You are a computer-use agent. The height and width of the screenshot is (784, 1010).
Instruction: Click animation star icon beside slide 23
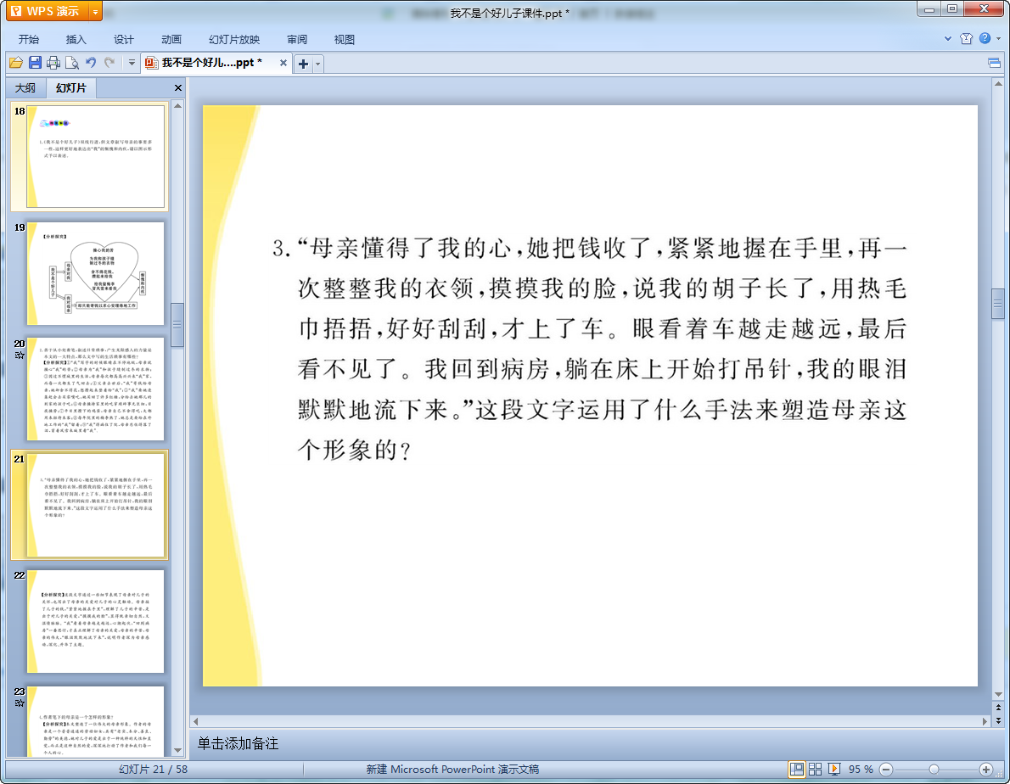point(20,703)
